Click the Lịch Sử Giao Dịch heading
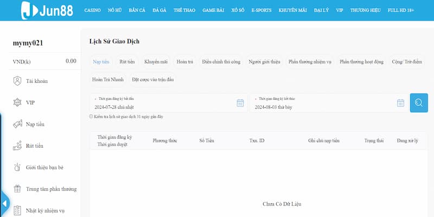Screen dimensions: 434x217 click(x=114, y=42)
